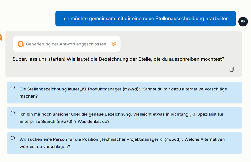The height and width of the screenshot is (162, 251).
Task: Choose the suggestion starting "Ich bin mir noch unsicher"
Action: click(x=124, y=118)
